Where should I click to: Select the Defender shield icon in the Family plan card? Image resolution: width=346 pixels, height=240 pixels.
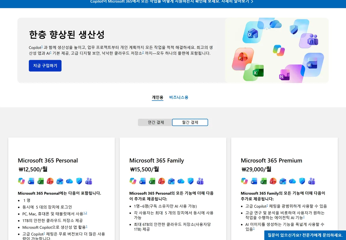[x=191, y=181]
